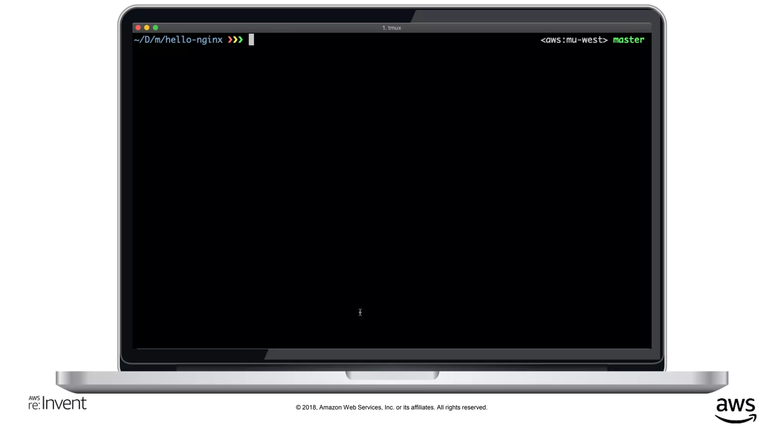The image size is (784, 441).
Task: Click the red close button of the terminal
Action: (138, 28)
